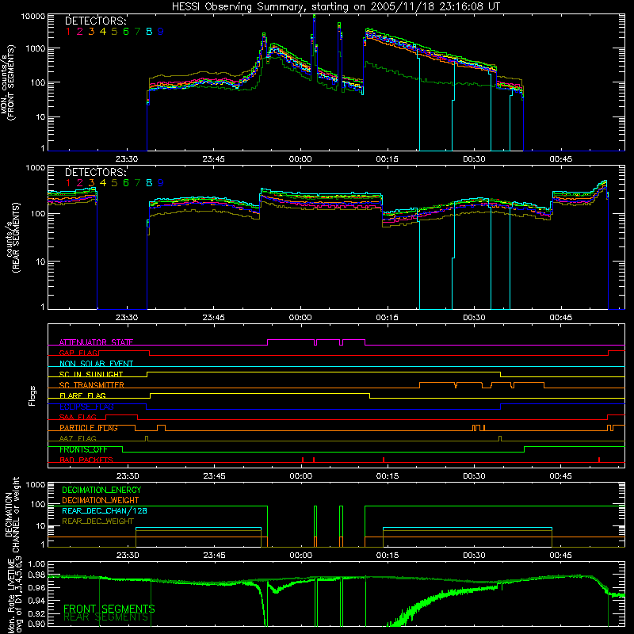
Task: Click the 0.98 tick on livetime axis
Action: [36, 575]
